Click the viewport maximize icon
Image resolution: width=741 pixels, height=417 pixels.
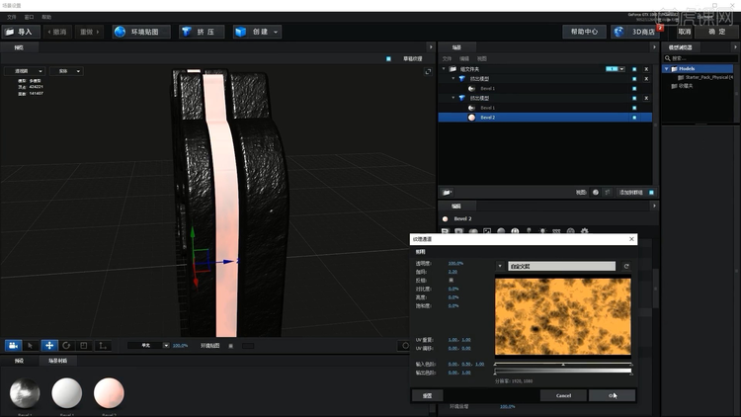point(428,71)
